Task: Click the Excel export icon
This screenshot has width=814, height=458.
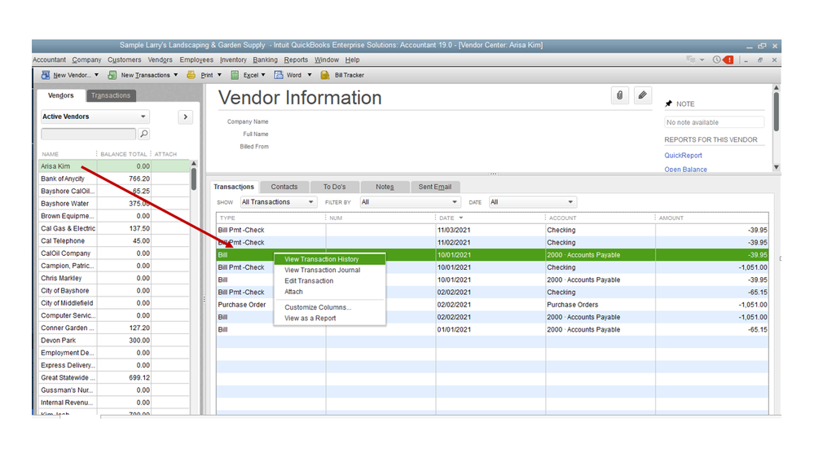Action: pyautogui.click(x=235, y=75)
